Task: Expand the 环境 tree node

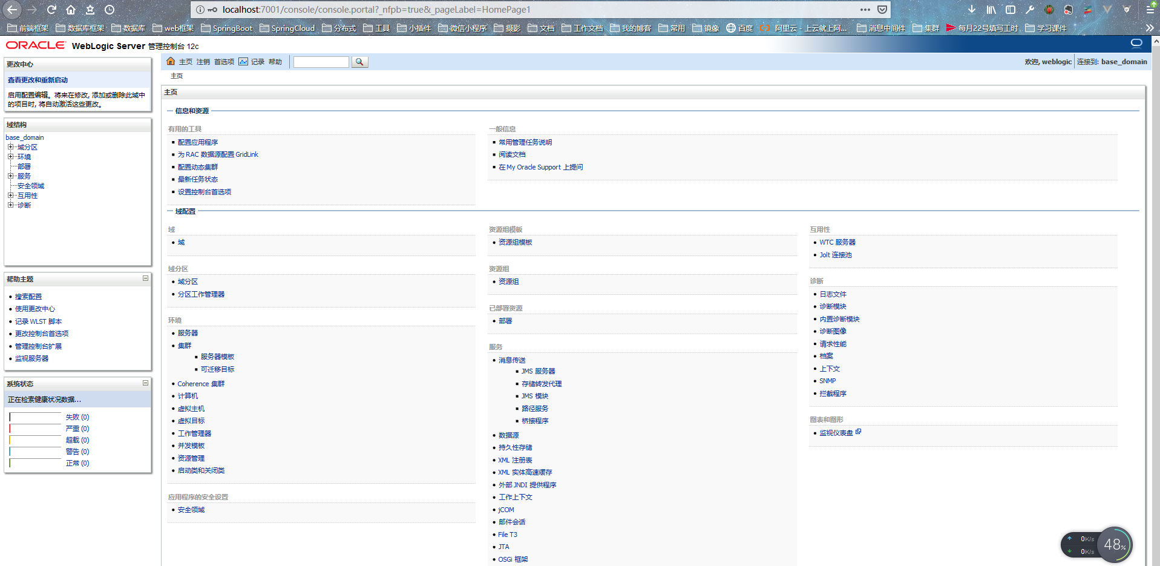Action: coord(10,156)
